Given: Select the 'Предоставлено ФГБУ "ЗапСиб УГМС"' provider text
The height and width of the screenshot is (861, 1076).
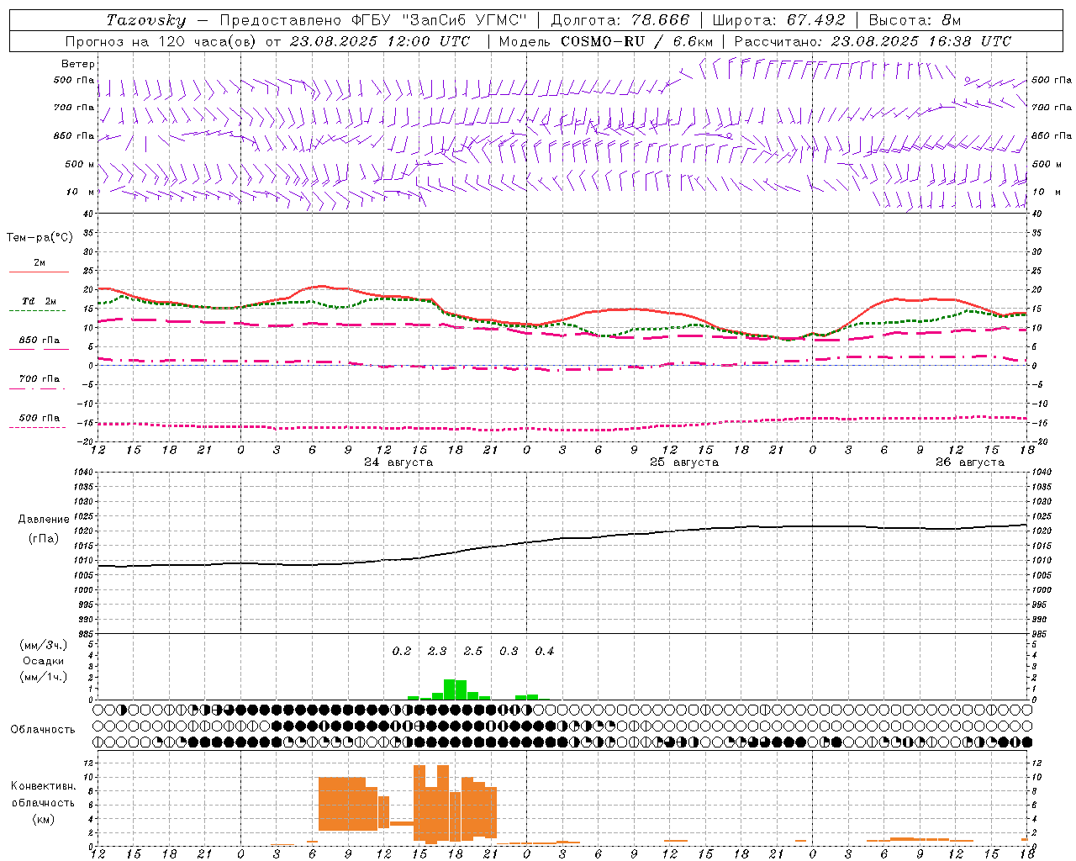Looking at the screenshot, I should 373,20.
